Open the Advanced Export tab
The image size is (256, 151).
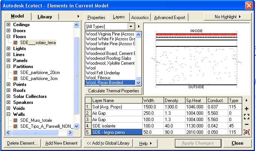pos(170,18)
